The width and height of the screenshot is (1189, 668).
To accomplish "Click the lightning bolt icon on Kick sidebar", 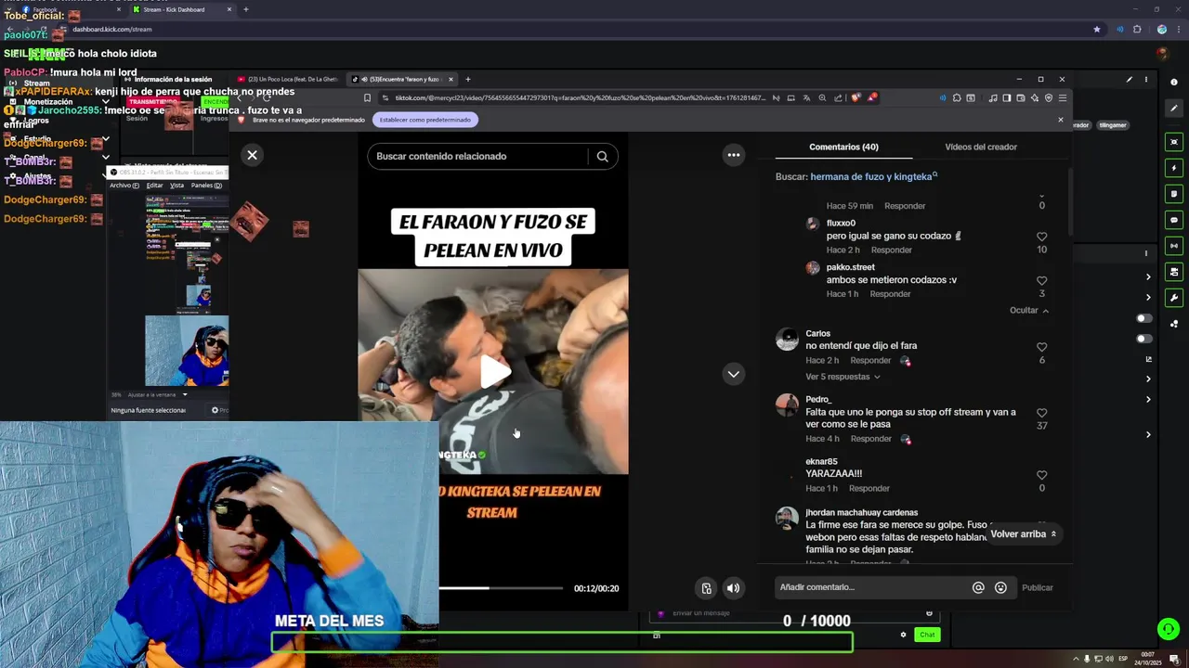I will (1174, 168).
